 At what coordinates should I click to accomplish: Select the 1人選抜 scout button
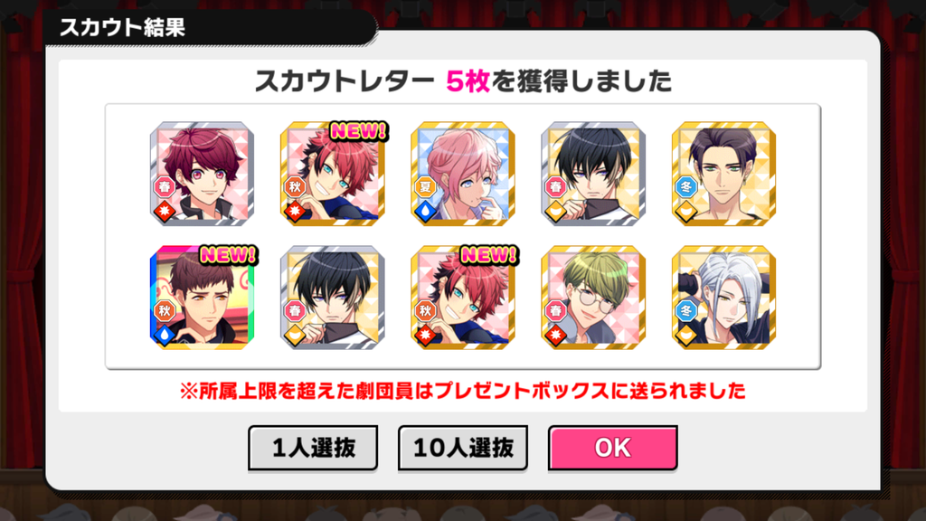pyautogui.click(x=313, y=448)
